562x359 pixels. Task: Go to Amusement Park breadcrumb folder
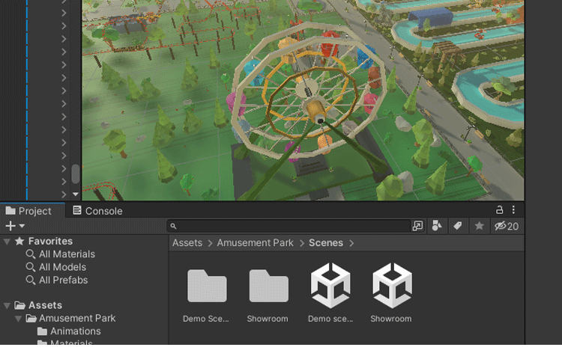pos(255,242)
